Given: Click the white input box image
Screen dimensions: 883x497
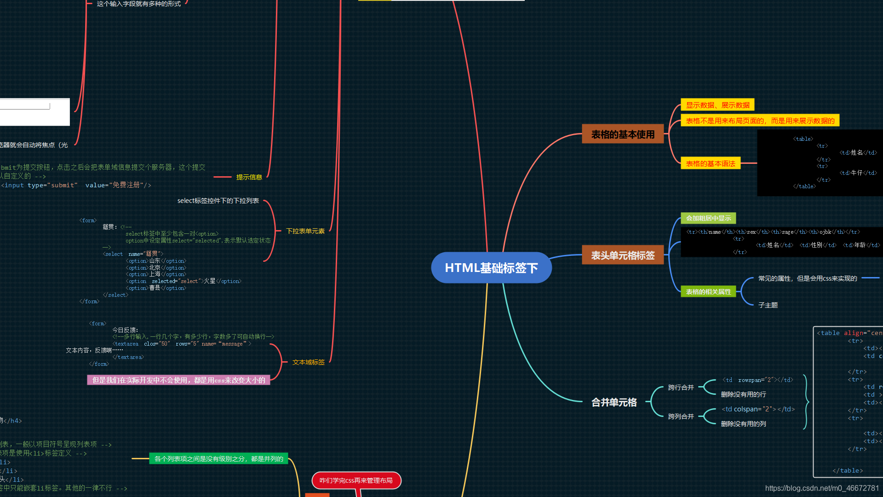Looking at the screenshot, I should click(x=34, y=112).
